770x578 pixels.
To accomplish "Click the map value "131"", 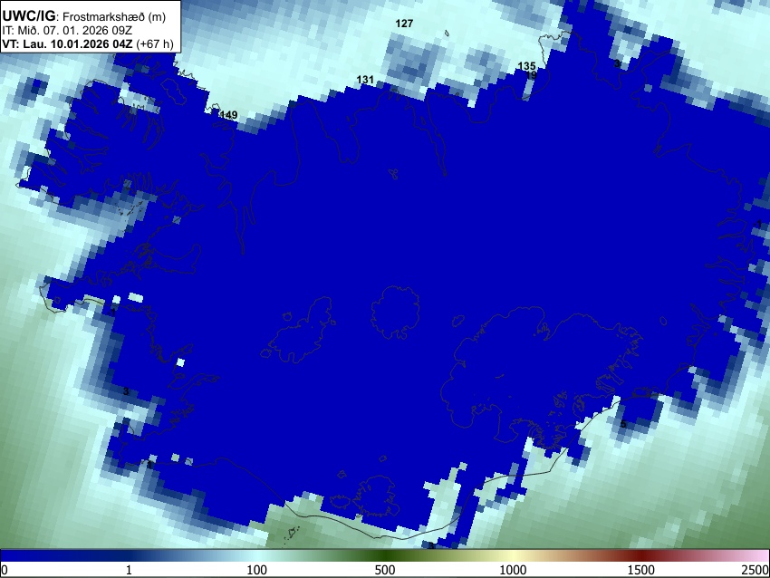I will [x=365, y=80].
